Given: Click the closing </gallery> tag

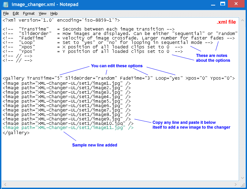Looking at the screenshot, I should [x=16, y=133].
